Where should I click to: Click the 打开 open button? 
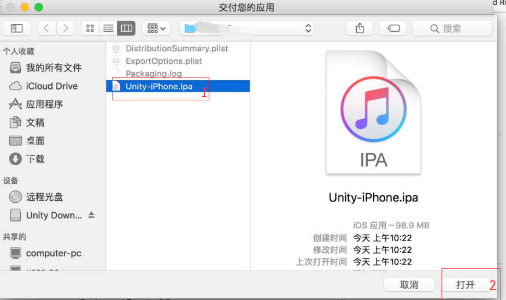pos(466,285)
